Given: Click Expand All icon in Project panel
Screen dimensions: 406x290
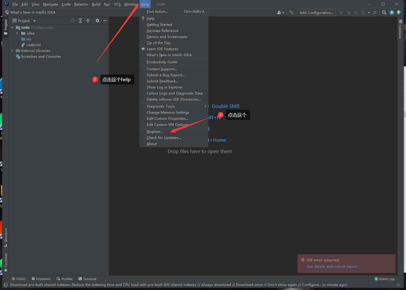Looking at the screenshot, I should tap(80, 21).
